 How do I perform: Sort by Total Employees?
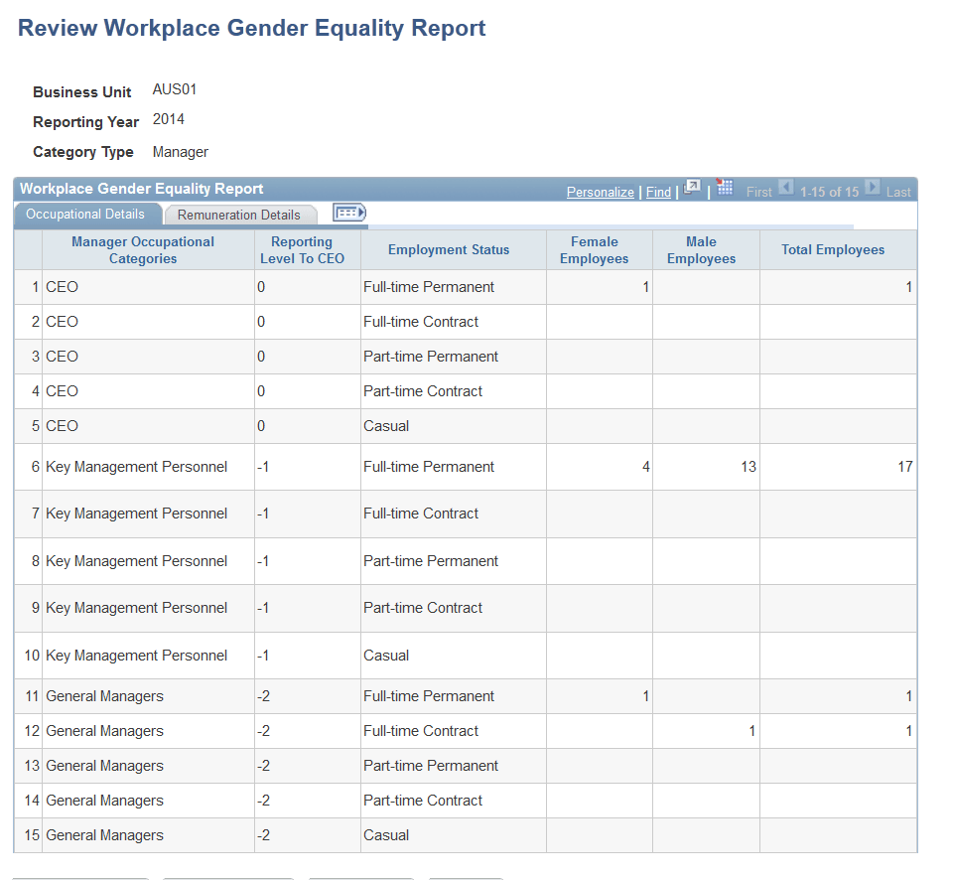pyautogui.click(x=832, y=248)
